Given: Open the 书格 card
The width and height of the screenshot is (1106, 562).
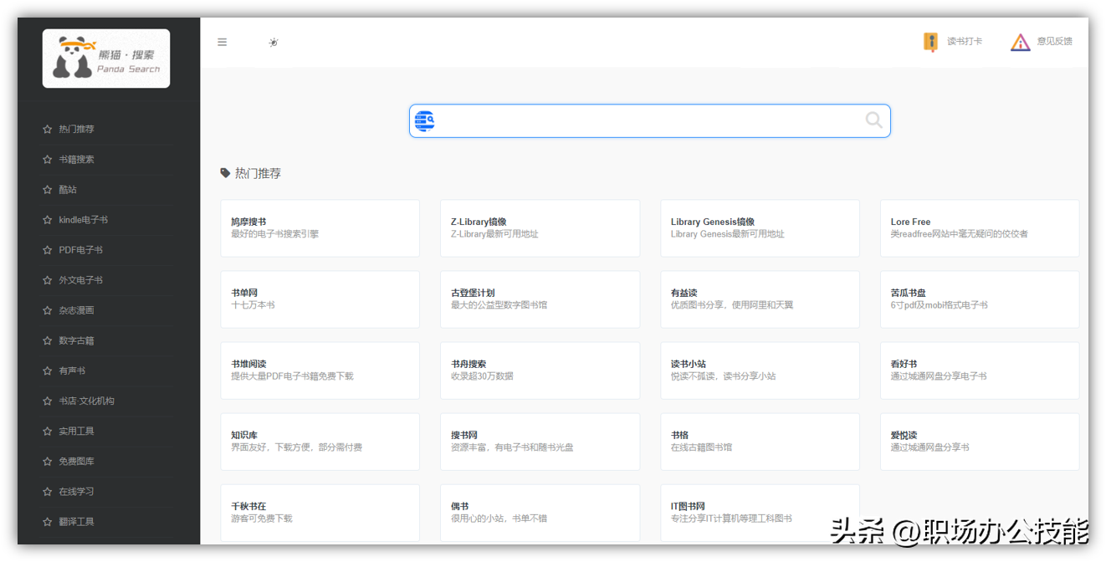Looking at the screenshot, I should pyautogui.click(x=760, y=442).
